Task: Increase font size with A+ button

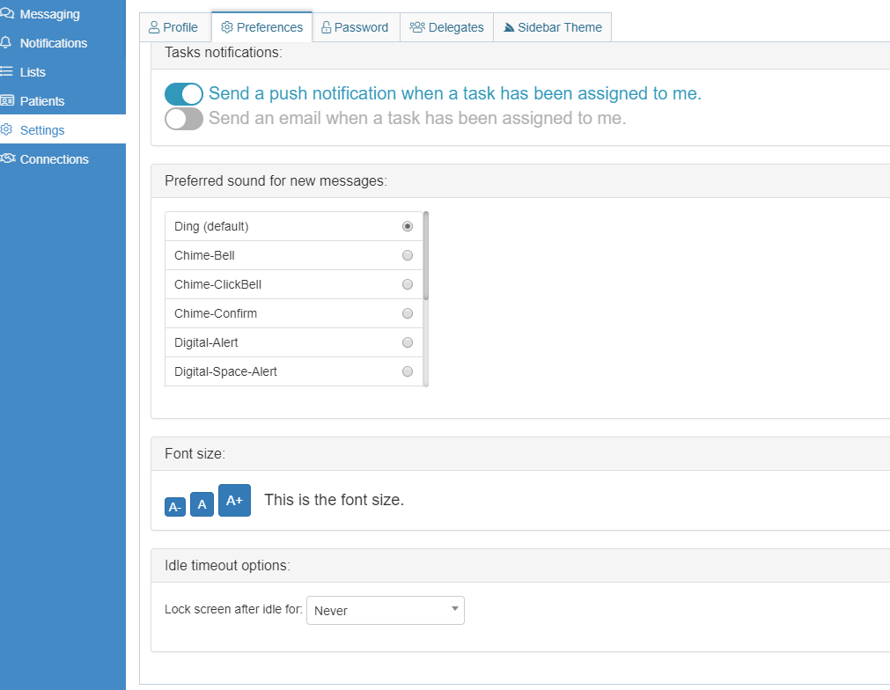Action: (234, 500)
